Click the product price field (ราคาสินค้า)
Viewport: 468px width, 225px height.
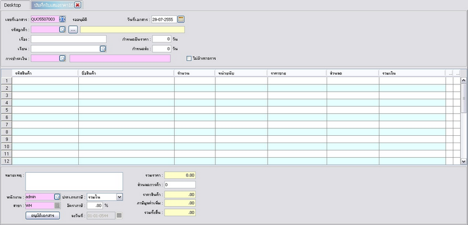tap(180, 195)
